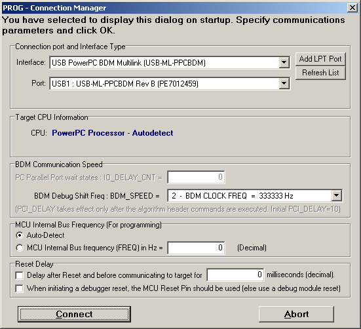Image resolution: width=361 pixels, height=329 pixels.
Task: Click the Connect button
Action: point(74,314)
